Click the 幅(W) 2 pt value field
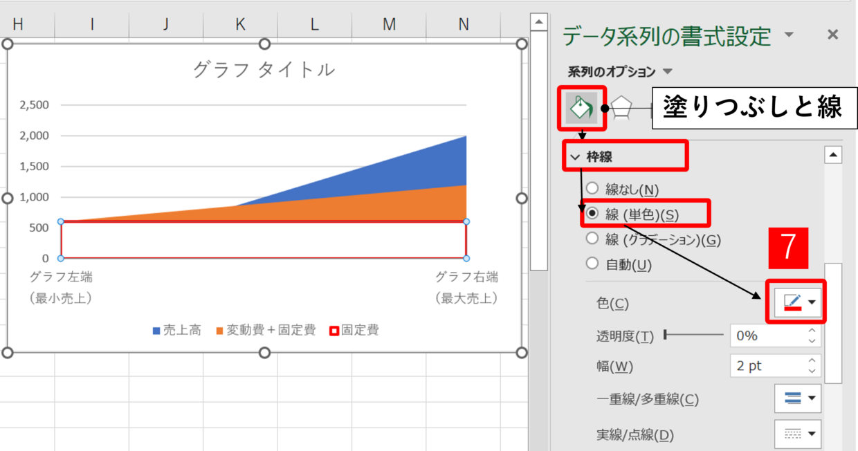 pyautogui.click(x=767, y=366)
